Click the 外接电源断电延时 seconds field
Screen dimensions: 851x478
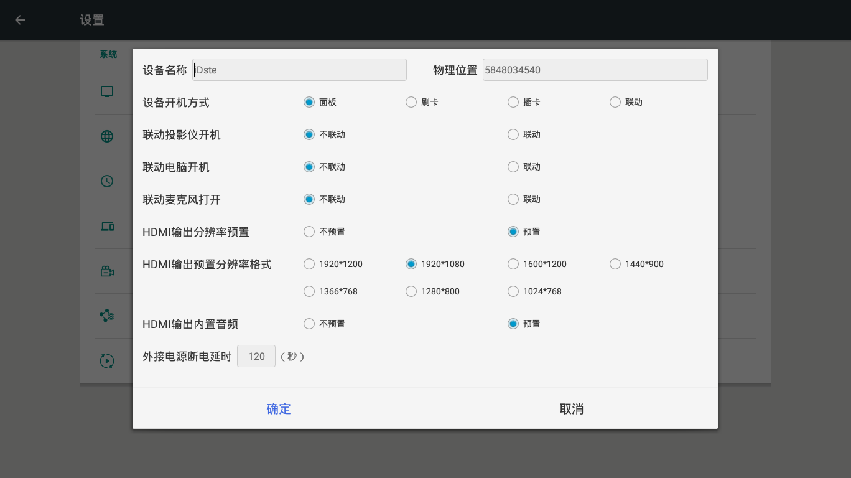pyautogui.click(x=256, y=356)
